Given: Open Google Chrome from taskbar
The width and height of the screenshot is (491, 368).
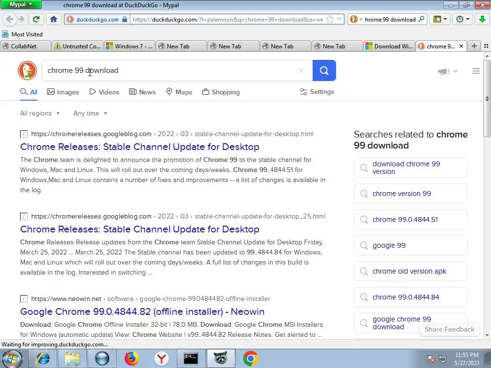Looking at the screenshot, I should click(250, 358).
